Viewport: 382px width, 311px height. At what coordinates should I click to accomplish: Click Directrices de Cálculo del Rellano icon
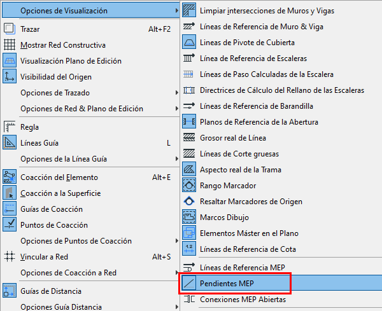pos(189,90)
